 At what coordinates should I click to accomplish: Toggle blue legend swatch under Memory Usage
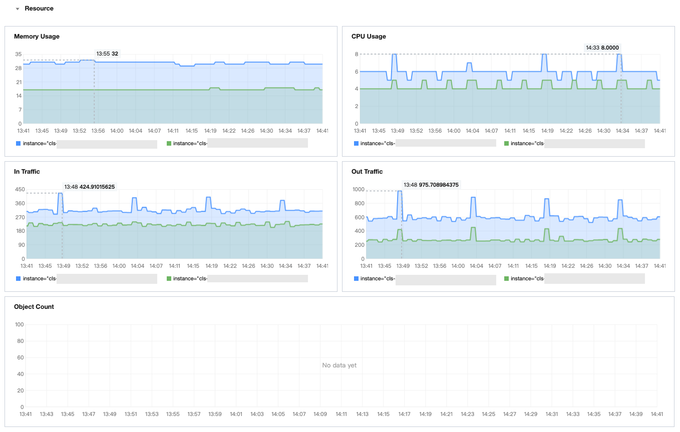[x=19, y=144]
